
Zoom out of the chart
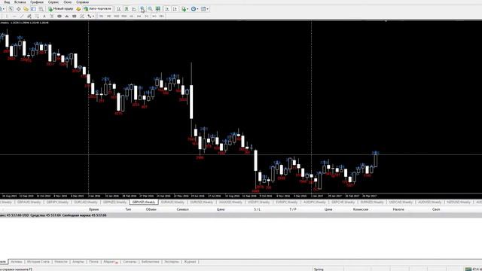pyautogui.click(x=150, y=9)
